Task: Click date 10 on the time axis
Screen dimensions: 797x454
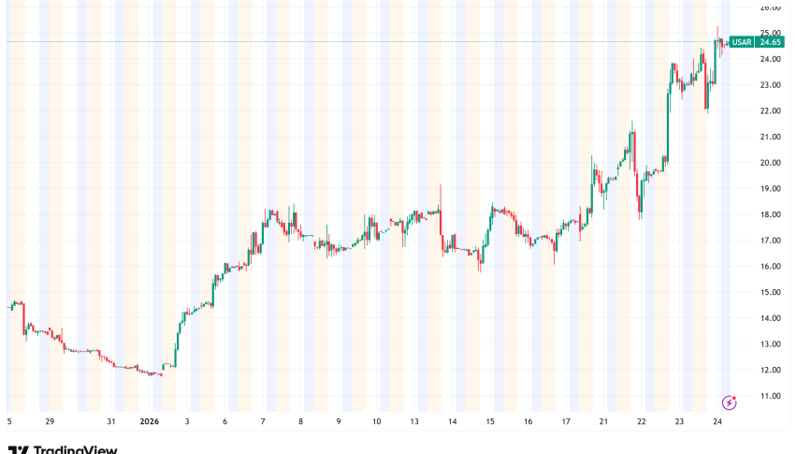Action: point(376,422)
